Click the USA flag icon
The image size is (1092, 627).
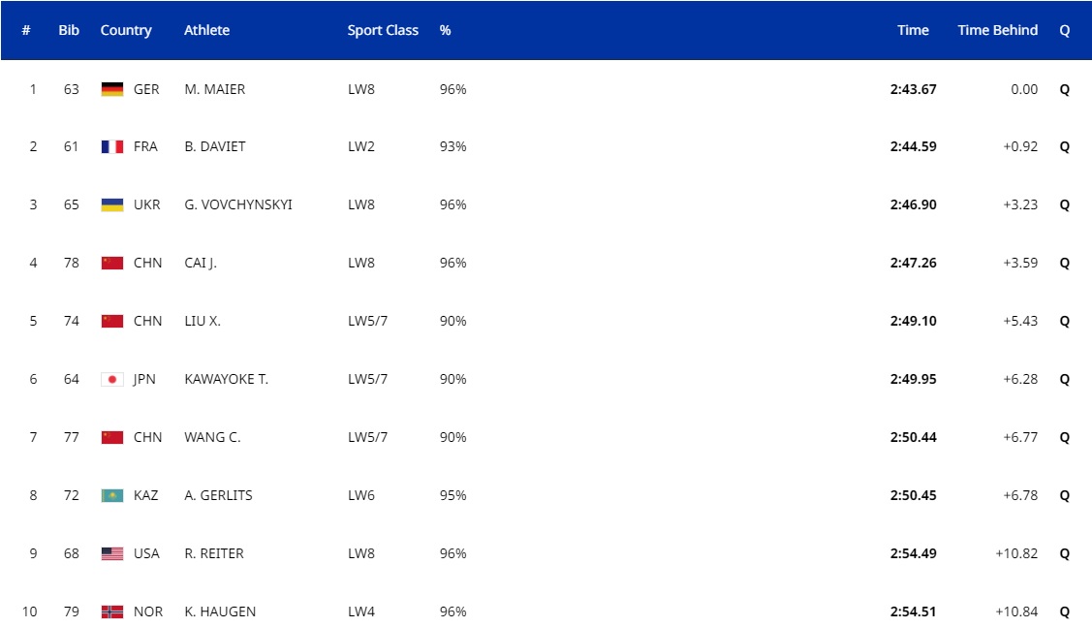(112, 554)
